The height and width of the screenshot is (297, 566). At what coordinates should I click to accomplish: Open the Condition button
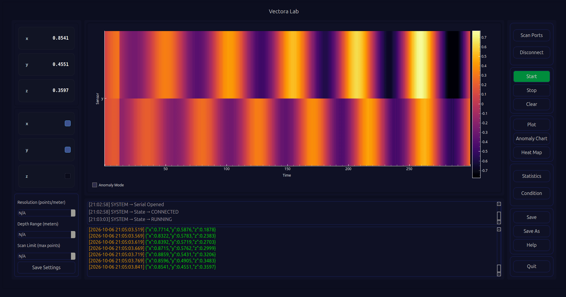tap(531, 193)
